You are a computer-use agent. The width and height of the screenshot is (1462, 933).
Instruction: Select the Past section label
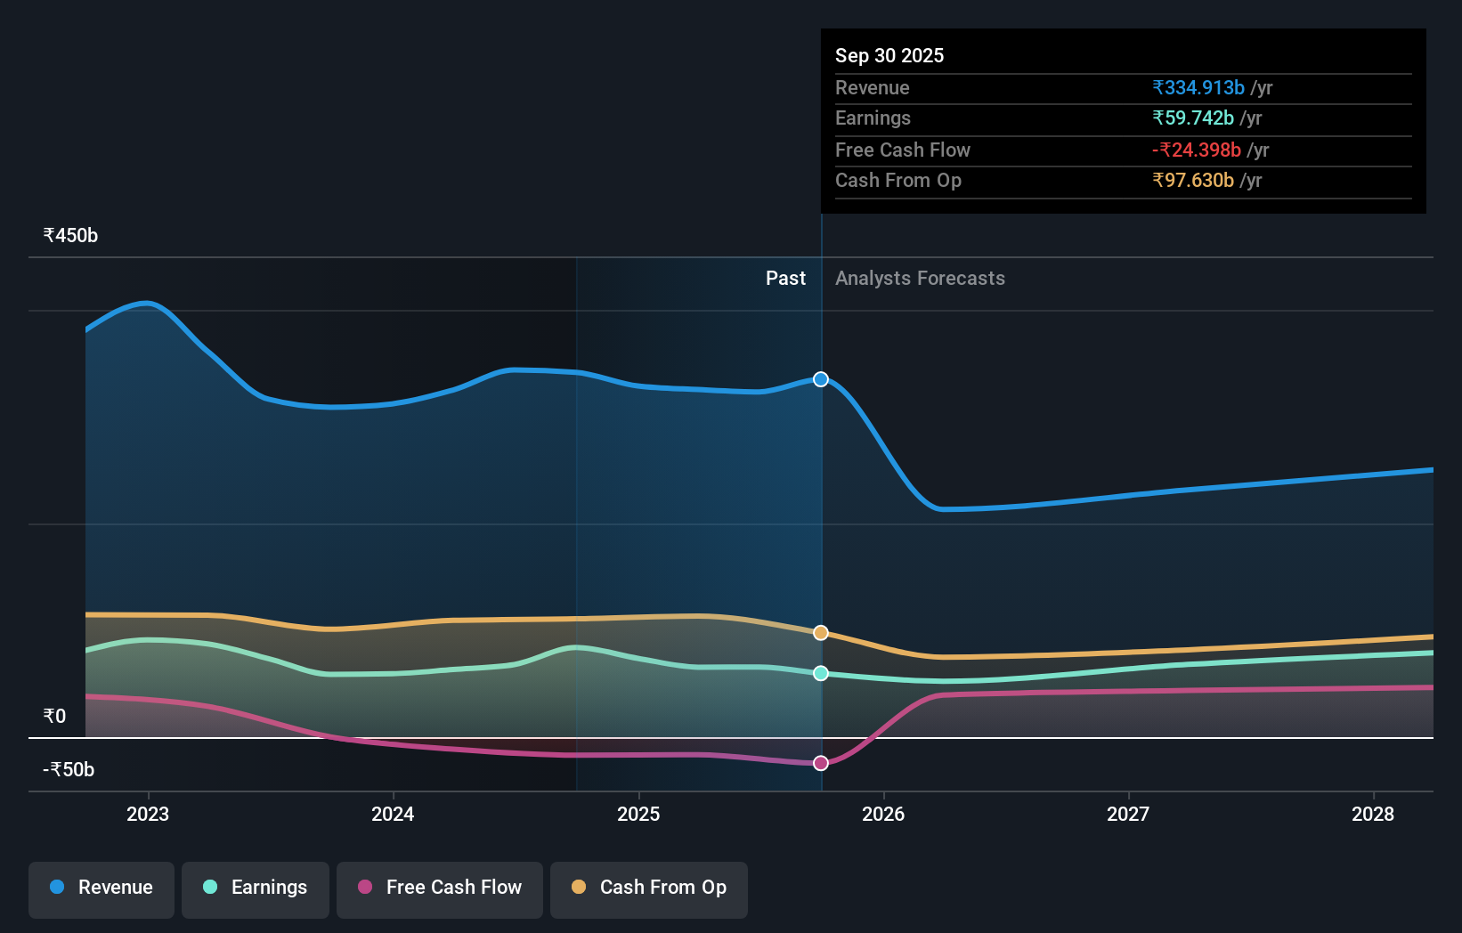point(785,278)
